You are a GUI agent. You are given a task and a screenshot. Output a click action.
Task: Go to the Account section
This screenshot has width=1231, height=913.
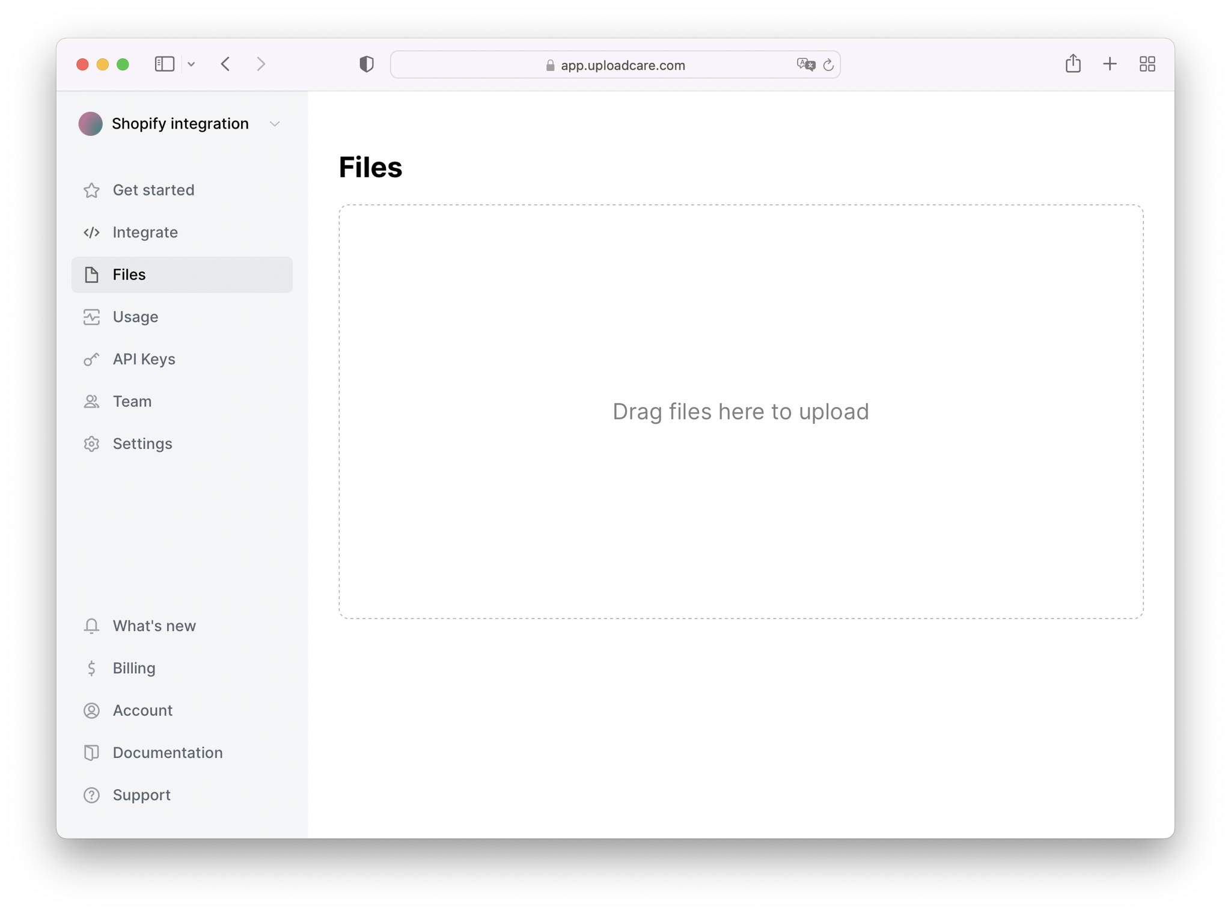click(x=142, y=710)
